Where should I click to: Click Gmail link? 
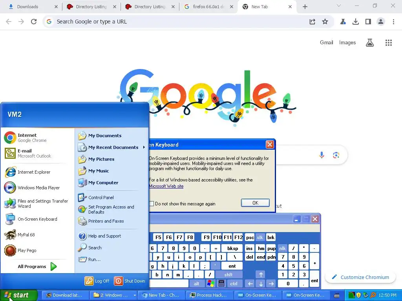tap(326, 42)
